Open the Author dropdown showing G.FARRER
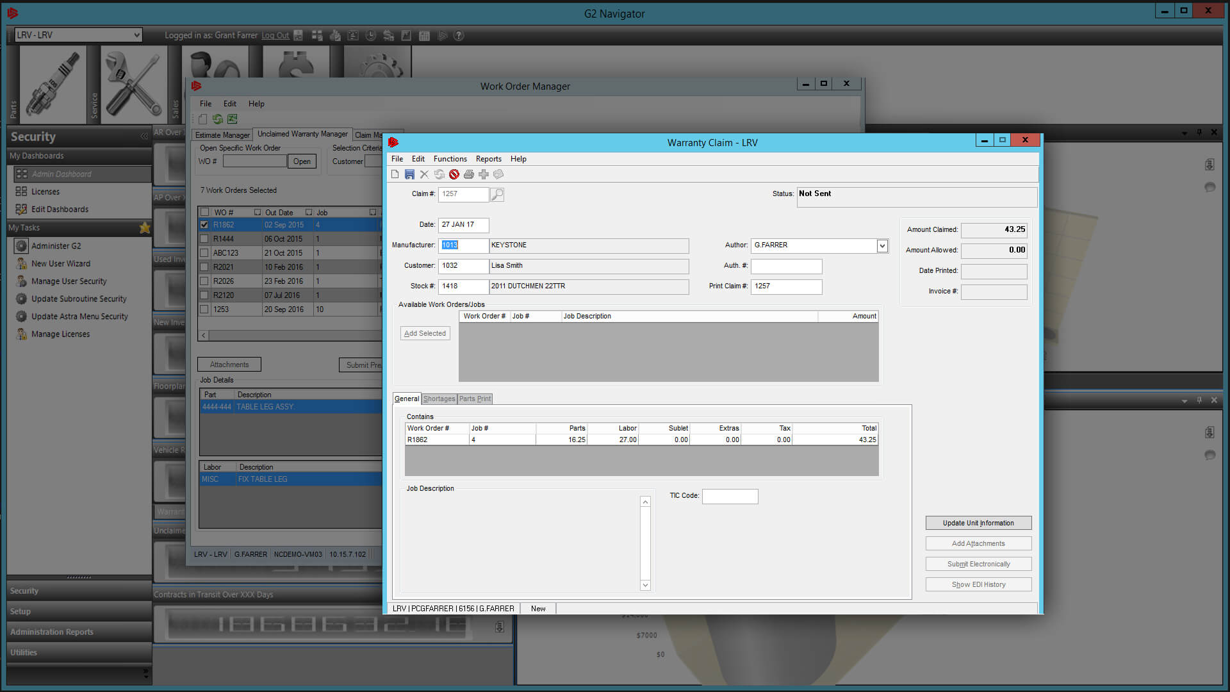The height and width of the screenshot is (692, 1230). [882, 246]
